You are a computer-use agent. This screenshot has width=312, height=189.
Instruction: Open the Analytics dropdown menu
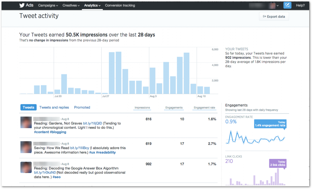pyautogui.click(x=92, y=5)
